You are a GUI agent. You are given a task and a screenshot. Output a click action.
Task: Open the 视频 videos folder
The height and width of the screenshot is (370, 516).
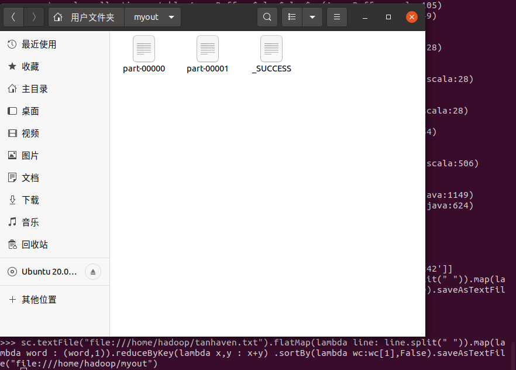click(54, 133)
